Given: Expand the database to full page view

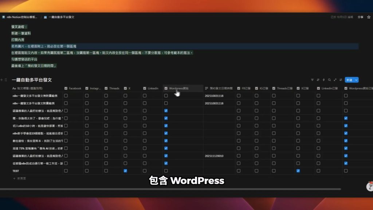Looking at the screenshot, I should (x=335, y=80).
